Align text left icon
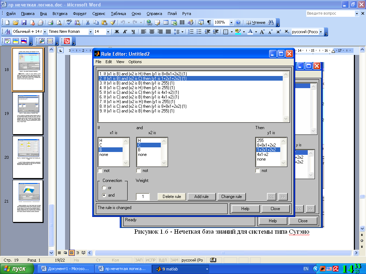The width and height of the screenshot is (366, 274). (144, 32)
